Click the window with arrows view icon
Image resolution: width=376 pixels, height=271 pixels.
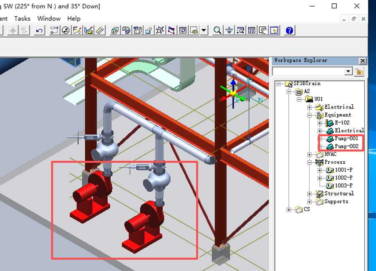tap(183, 30)
